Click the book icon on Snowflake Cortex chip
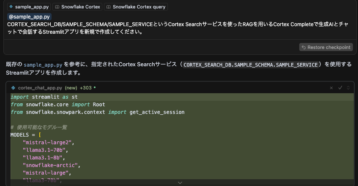358x186 pixels. [x=57, y=7]
